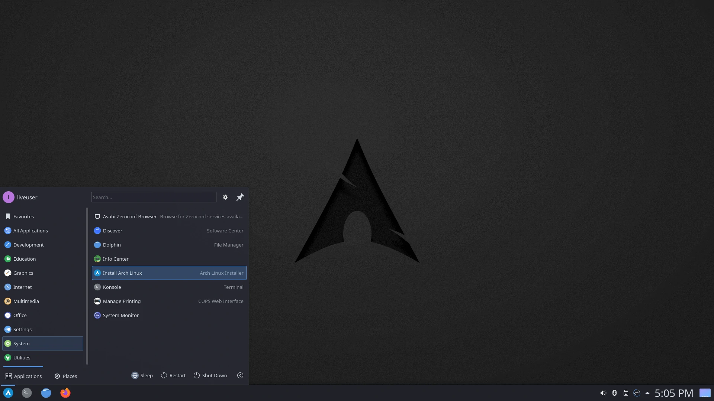The image size is (714, 401).
Task: Show hidden system tray icons
Action: click(x=647, y=393)
